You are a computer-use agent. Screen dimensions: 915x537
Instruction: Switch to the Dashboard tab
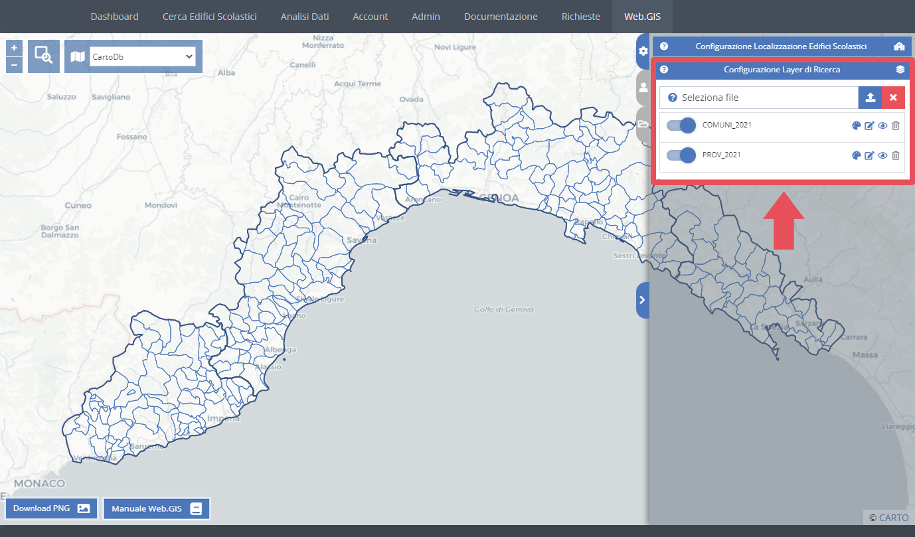point(114,17)
